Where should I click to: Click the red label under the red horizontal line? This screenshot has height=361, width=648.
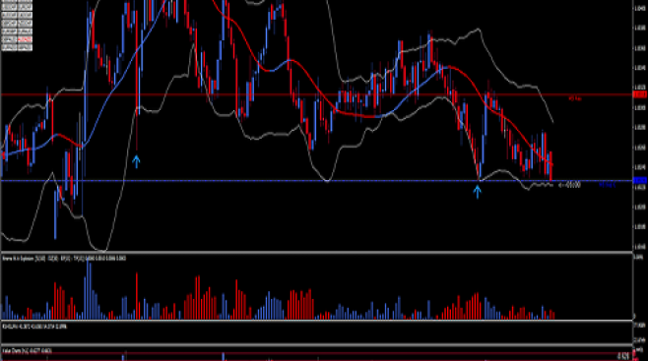tap(575, 99)
